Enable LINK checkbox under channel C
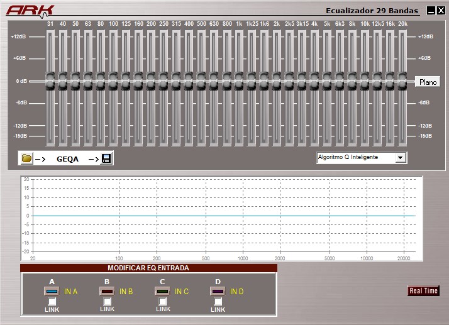Screen dimensions: 449x325 click(x=163, y=302)
